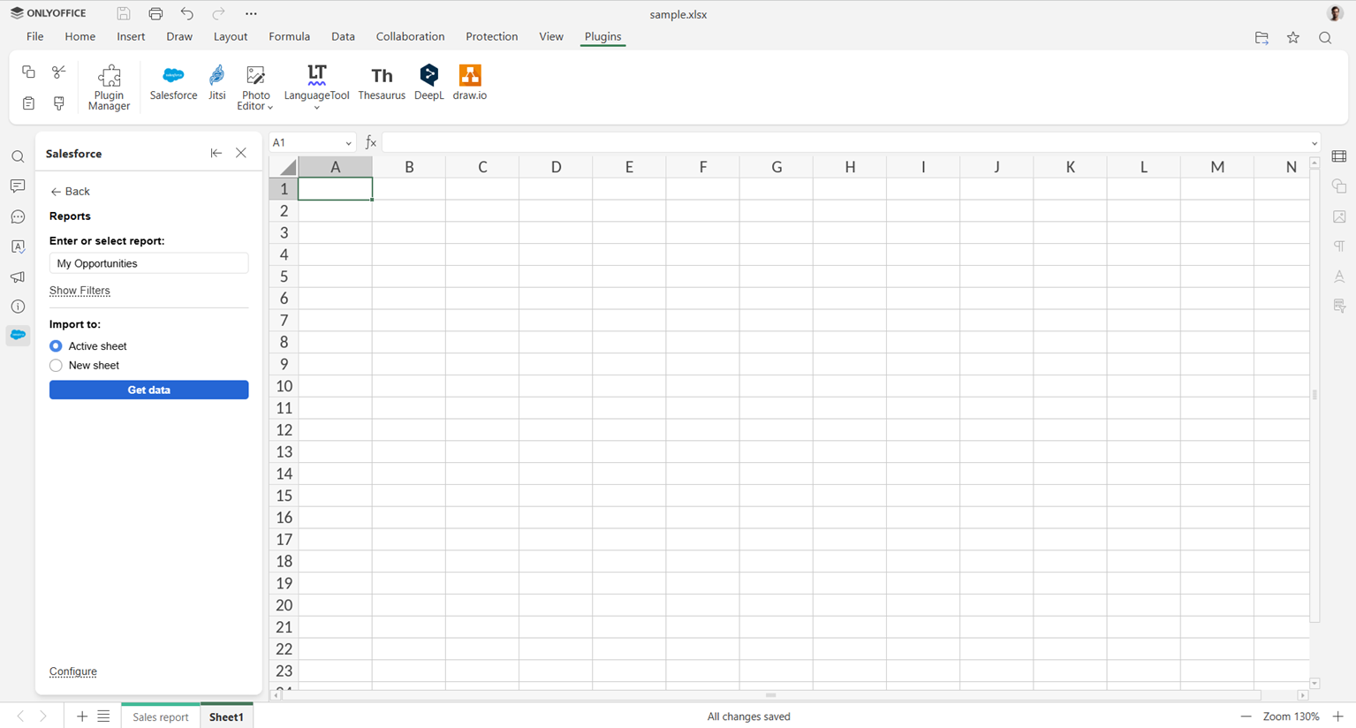Viewport: 1356px width, 728px height.
Task: Open the Collaboration tab
Action: 410,36
